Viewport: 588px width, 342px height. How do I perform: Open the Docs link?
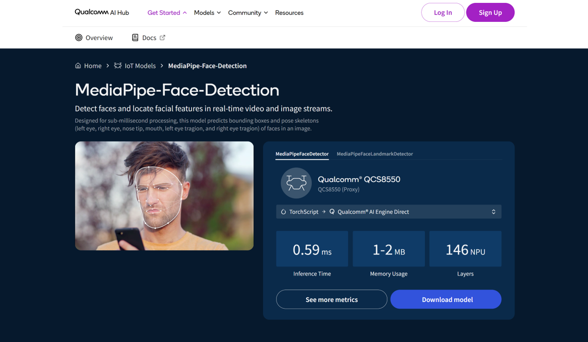tap(149, 38)
